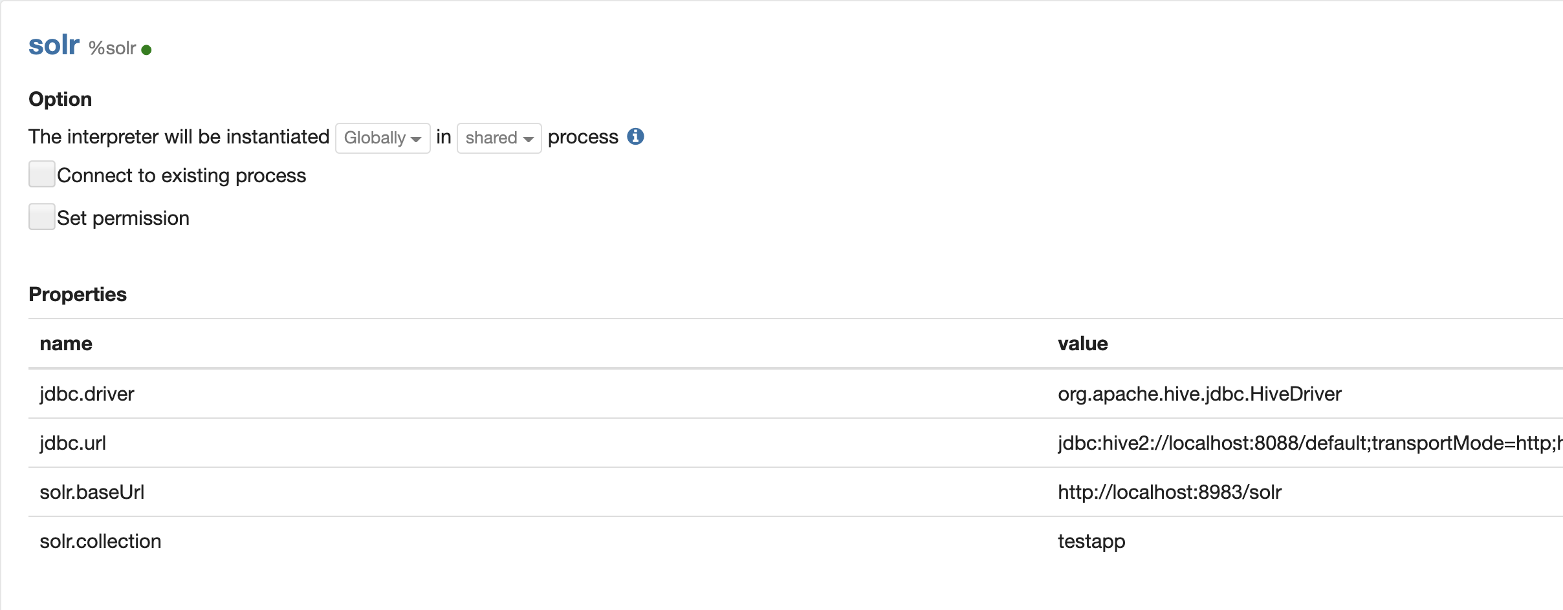The image size is (1563, 610).
Task: Click the testapp collection value
Action: tap(1091, 541)
